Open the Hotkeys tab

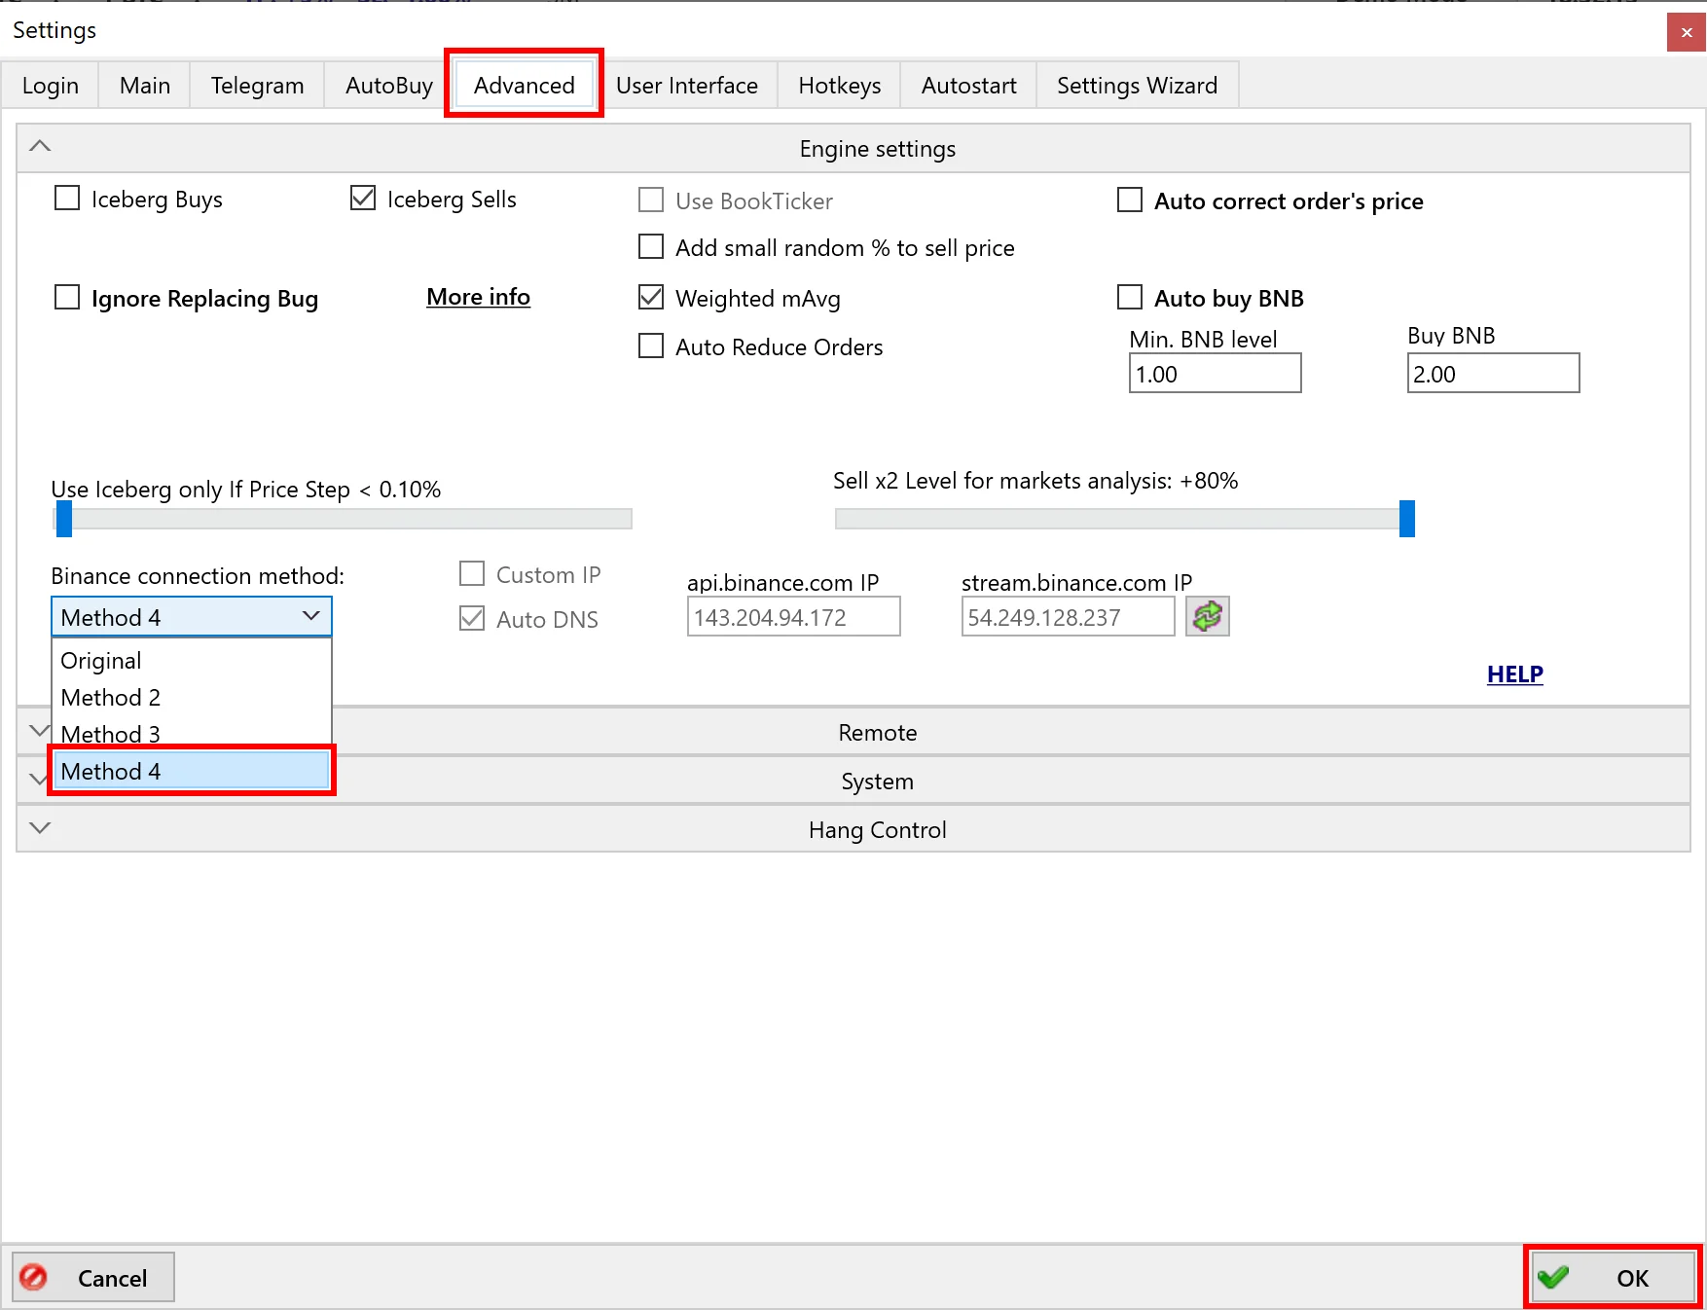pyautogui.click(x=839, y=86)
